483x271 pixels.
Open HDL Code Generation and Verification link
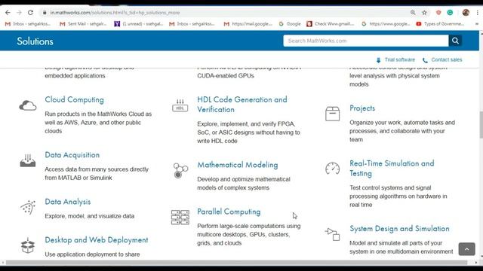pyautogui.click(x=242, y=105)
